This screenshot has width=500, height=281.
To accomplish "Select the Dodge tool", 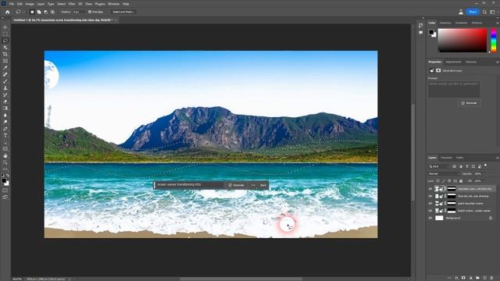I will tap(5, 122).
